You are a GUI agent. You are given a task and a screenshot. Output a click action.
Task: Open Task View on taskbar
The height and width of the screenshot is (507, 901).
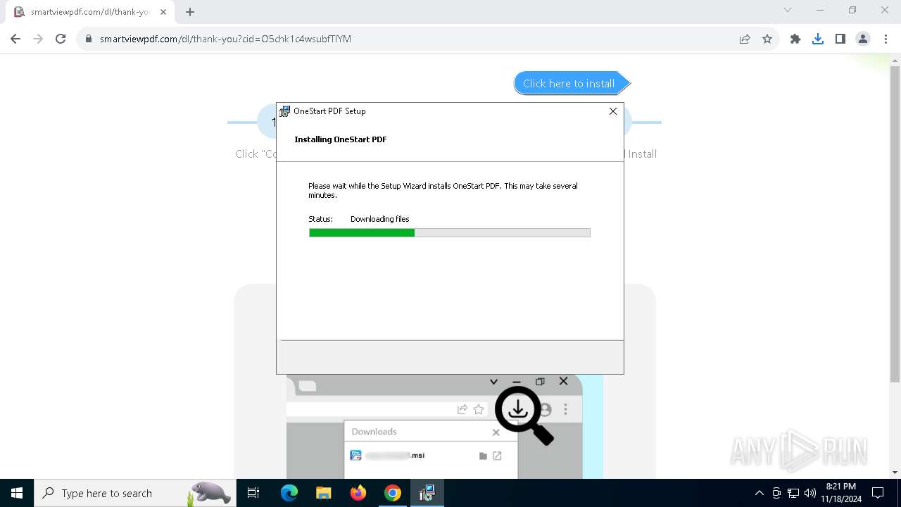pyautogui.click(x=253, y=493)
